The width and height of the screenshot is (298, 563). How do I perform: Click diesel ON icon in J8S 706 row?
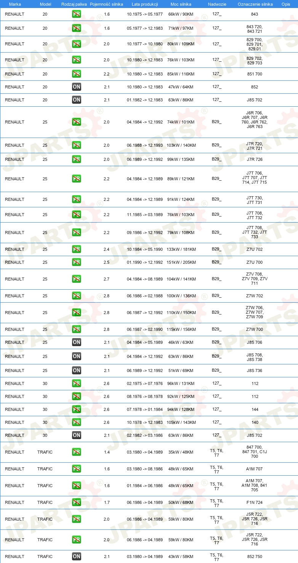pos(76,343)
